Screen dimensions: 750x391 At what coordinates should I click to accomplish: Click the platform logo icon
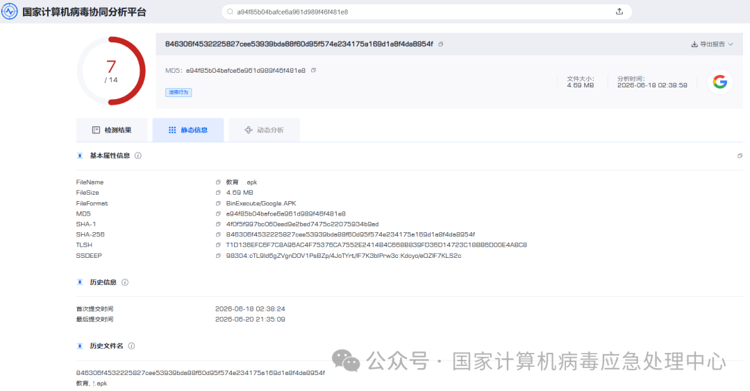(x=9, y=12)
